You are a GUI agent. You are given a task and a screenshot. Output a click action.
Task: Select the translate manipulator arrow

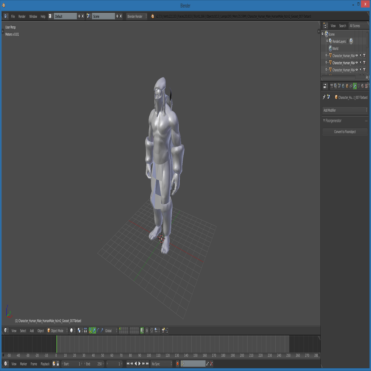tap(94, 330)
